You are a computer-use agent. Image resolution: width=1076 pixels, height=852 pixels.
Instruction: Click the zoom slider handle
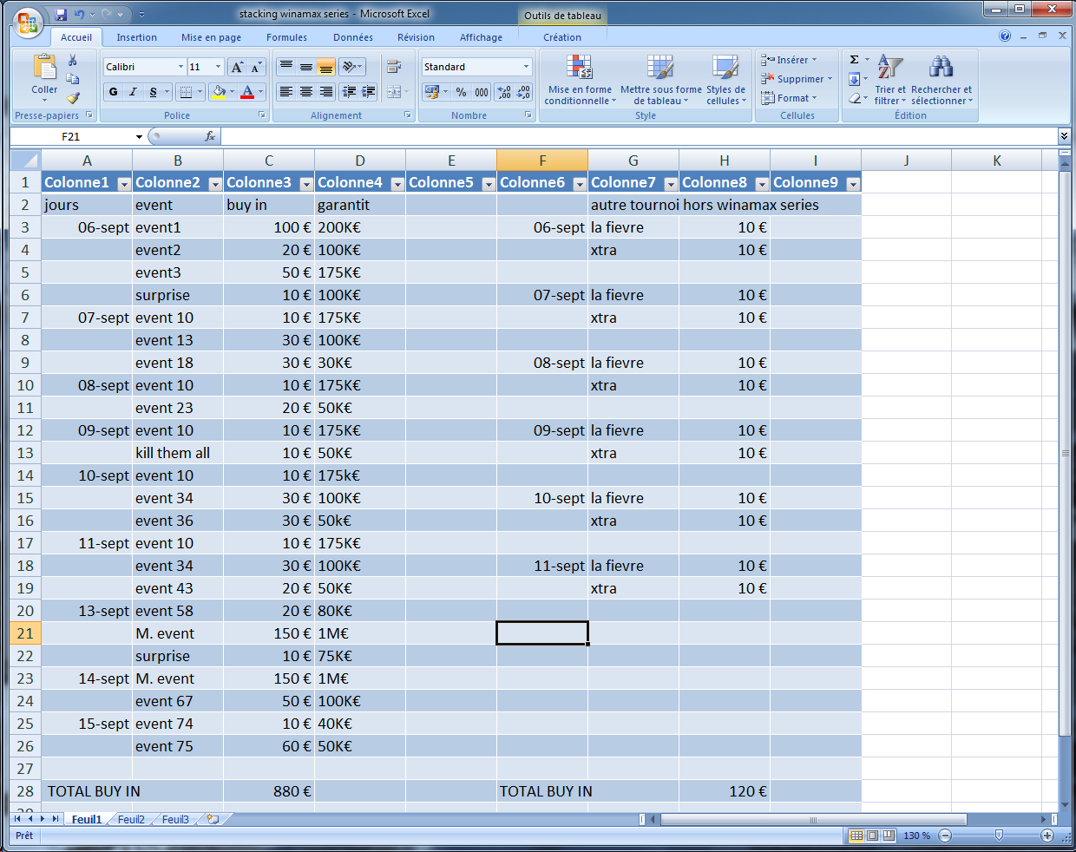(999, 836)
